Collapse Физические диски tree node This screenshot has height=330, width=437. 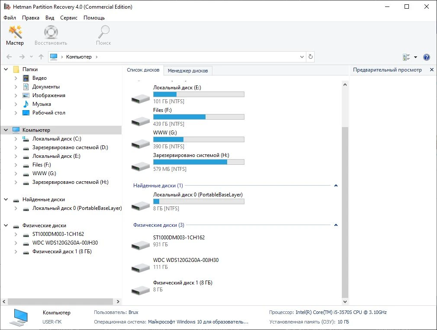[6, 225]
